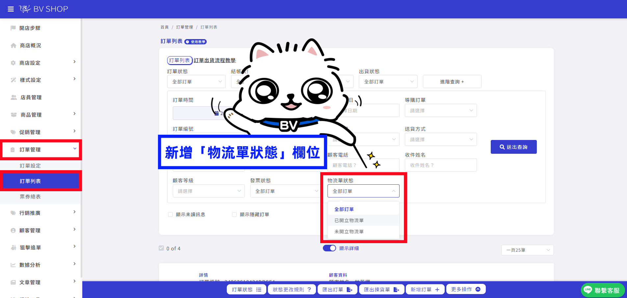The height and width of the screenshot is (298, 627).
Task: Select 全部訂單 option in 物流單狀態 list
Action: [x=363, y=209]
